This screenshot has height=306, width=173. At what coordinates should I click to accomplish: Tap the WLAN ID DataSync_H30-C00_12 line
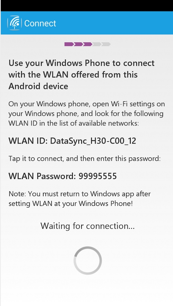(x=72, y=141)
